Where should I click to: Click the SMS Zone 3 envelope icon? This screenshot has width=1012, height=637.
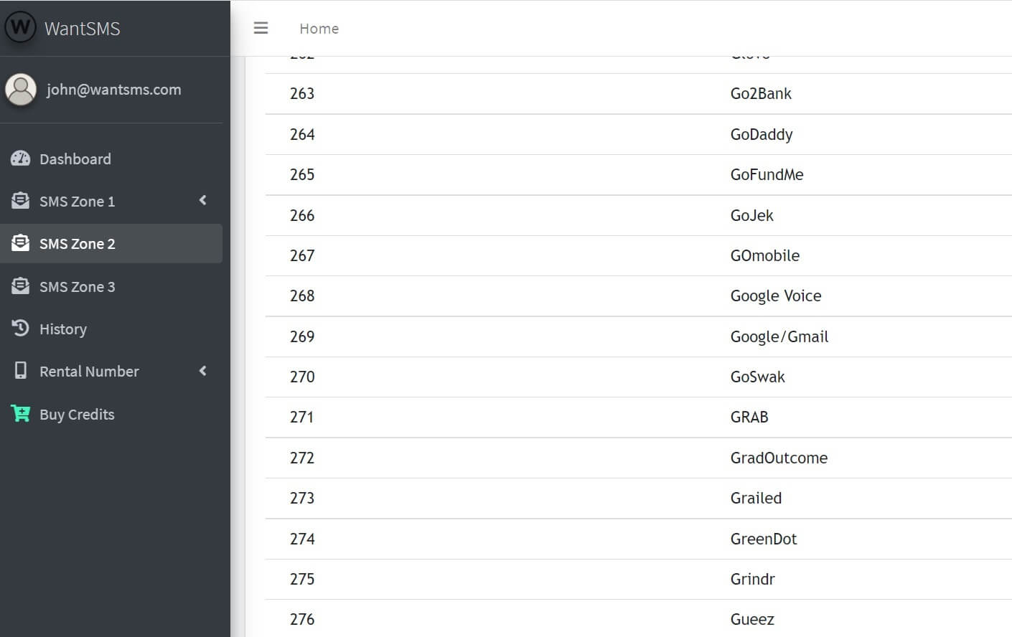point(21,286)
